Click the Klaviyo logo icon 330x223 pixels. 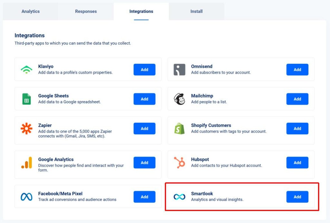pos(26,69)
